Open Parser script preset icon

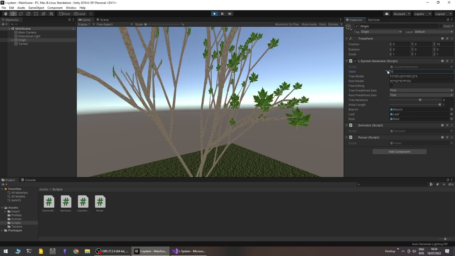(x=447, y=137)
